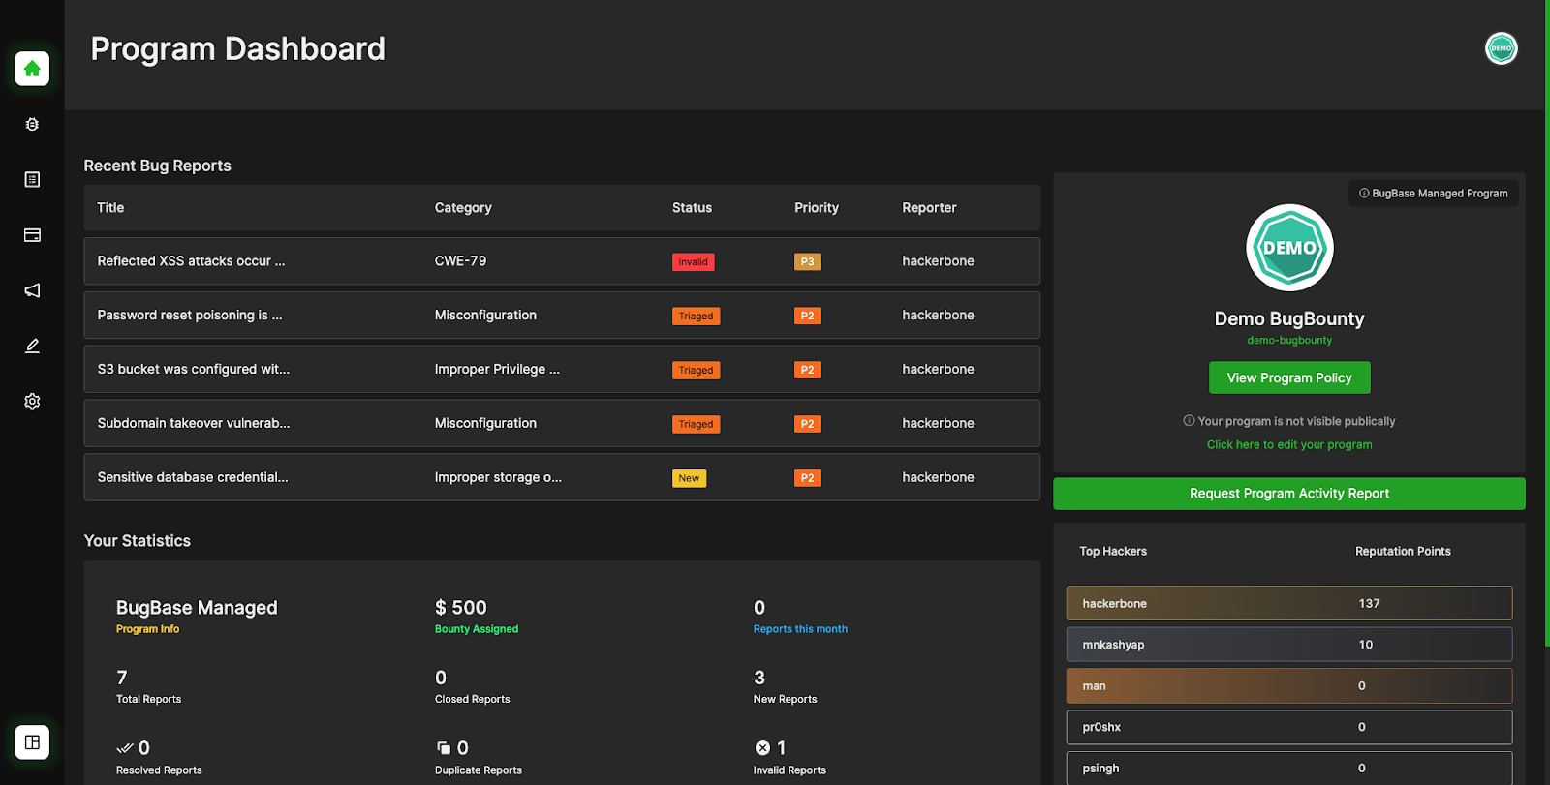This screenshot has height=785, width=1550.
Task: Request Program Activity Report
Action: coord(1289,494)
